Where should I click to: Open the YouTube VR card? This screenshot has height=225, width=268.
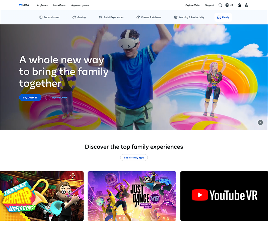224,196
